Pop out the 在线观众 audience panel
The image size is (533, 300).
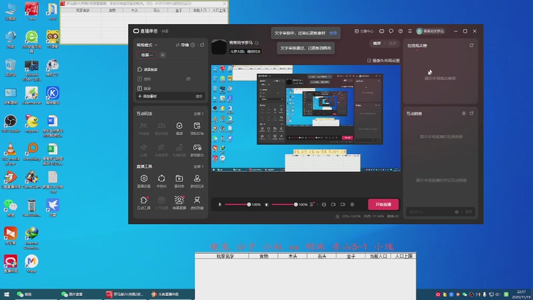pos(472,45)
